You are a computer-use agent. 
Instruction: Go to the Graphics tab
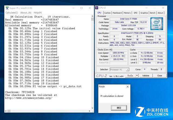click(x=144, y=13)
